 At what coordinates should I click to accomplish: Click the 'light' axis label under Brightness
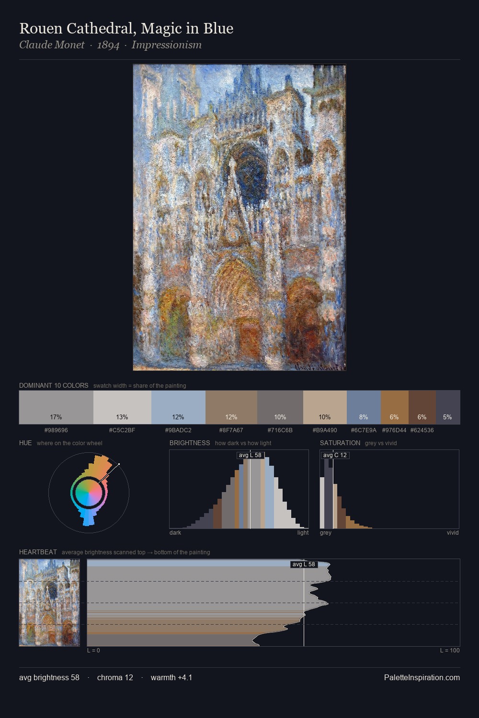(303, 532)
